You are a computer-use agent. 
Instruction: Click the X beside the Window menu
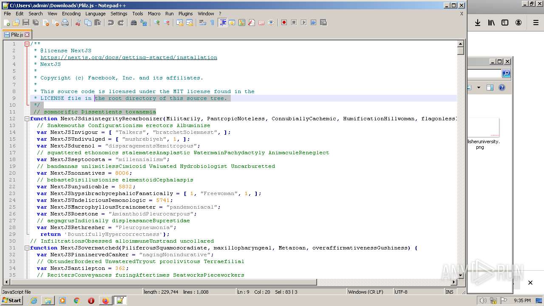click(x=462, y=14)
